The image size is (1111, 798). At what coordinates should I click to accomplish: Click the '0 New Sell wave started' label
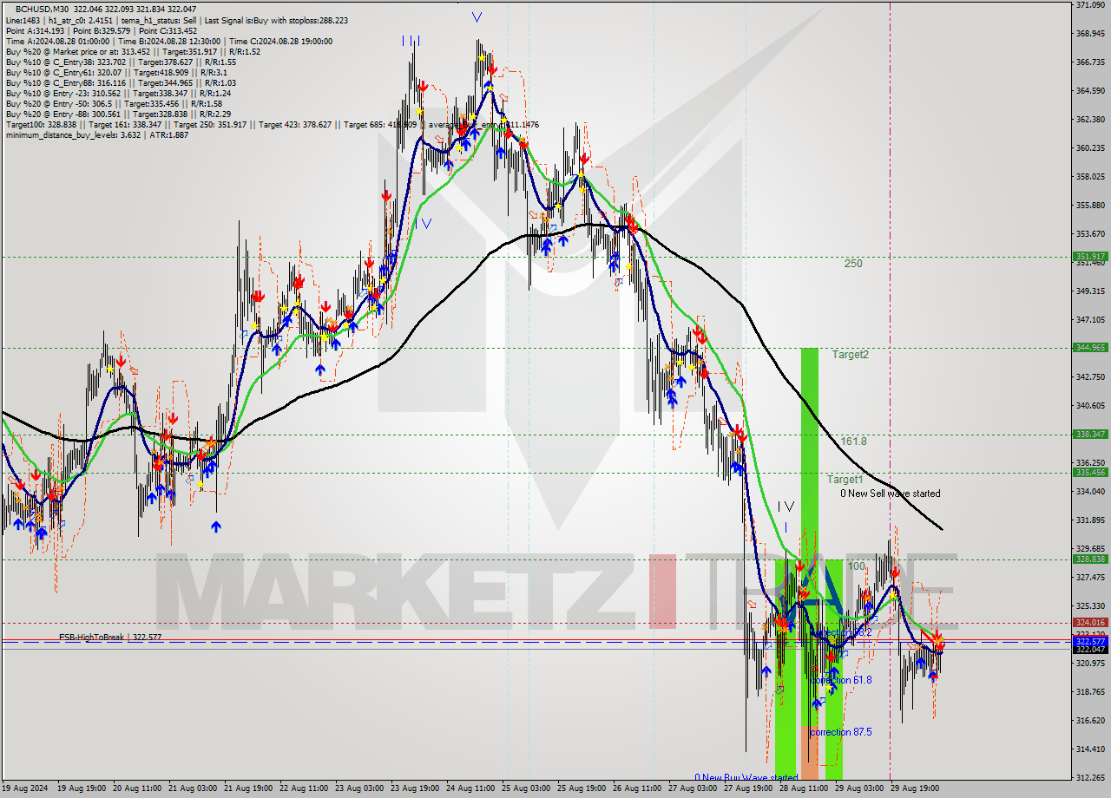890,493
